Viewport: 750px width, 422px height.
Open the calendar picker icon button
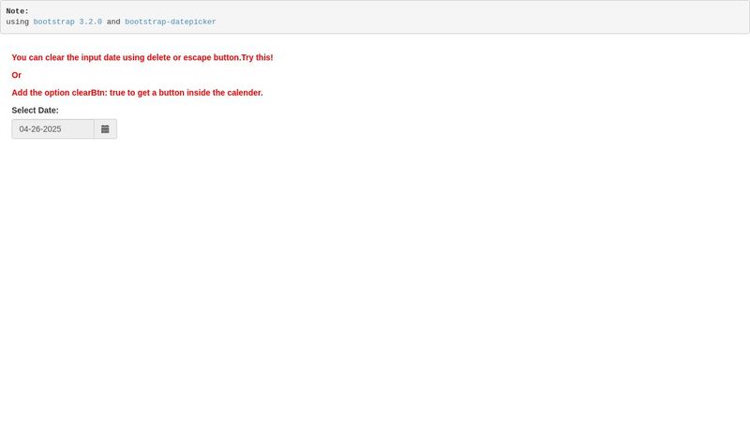(105, 128)
